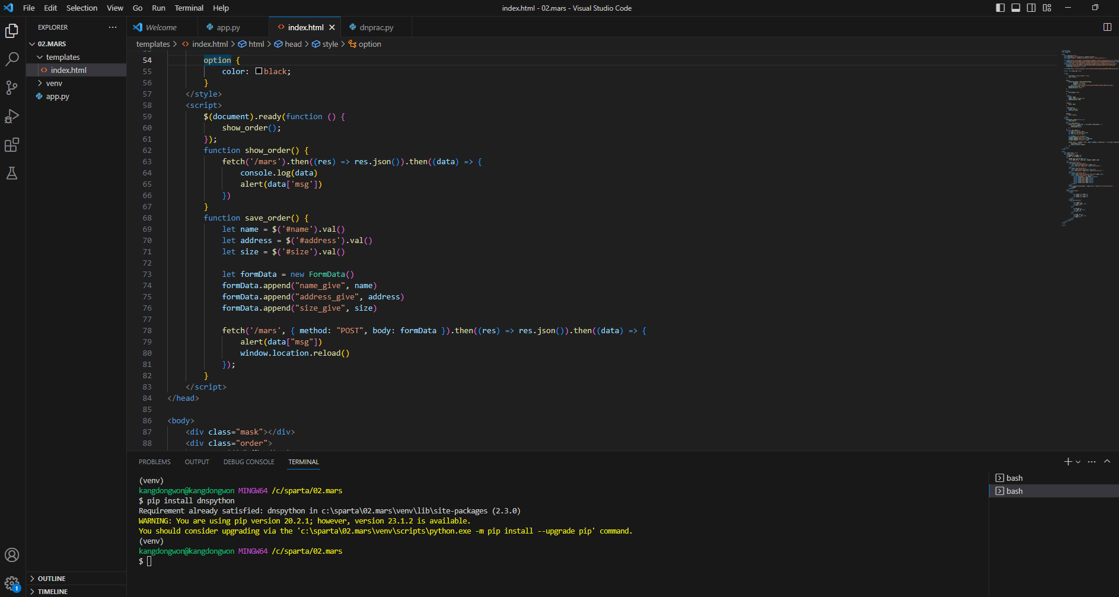Click the option breadcrumb
Viewport: 1119px width, 597px height.
(370, 44)
